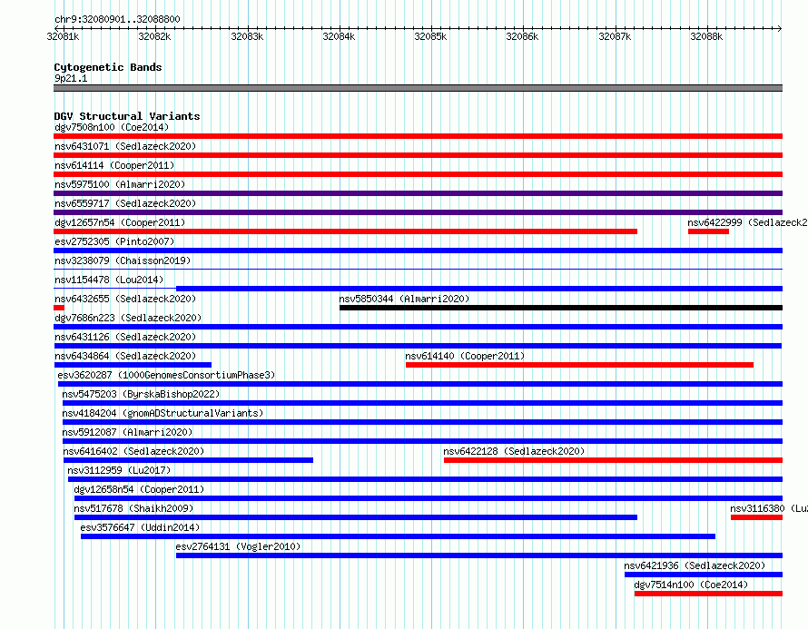Click the small red bar under nsv6432655
This screenshot has height=629, width=808.
click(59, 308)
